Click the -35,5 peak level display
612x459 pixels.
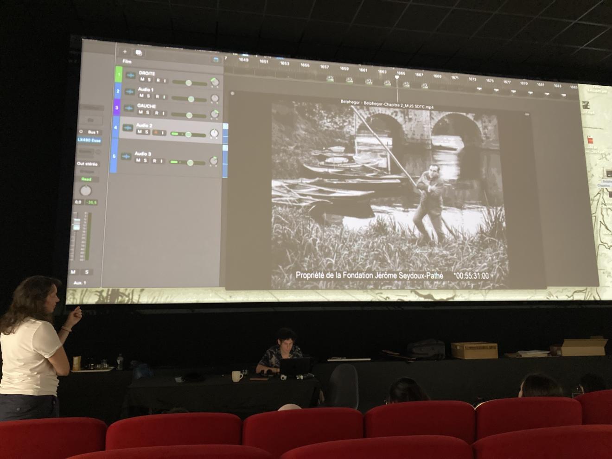[91, 202]
